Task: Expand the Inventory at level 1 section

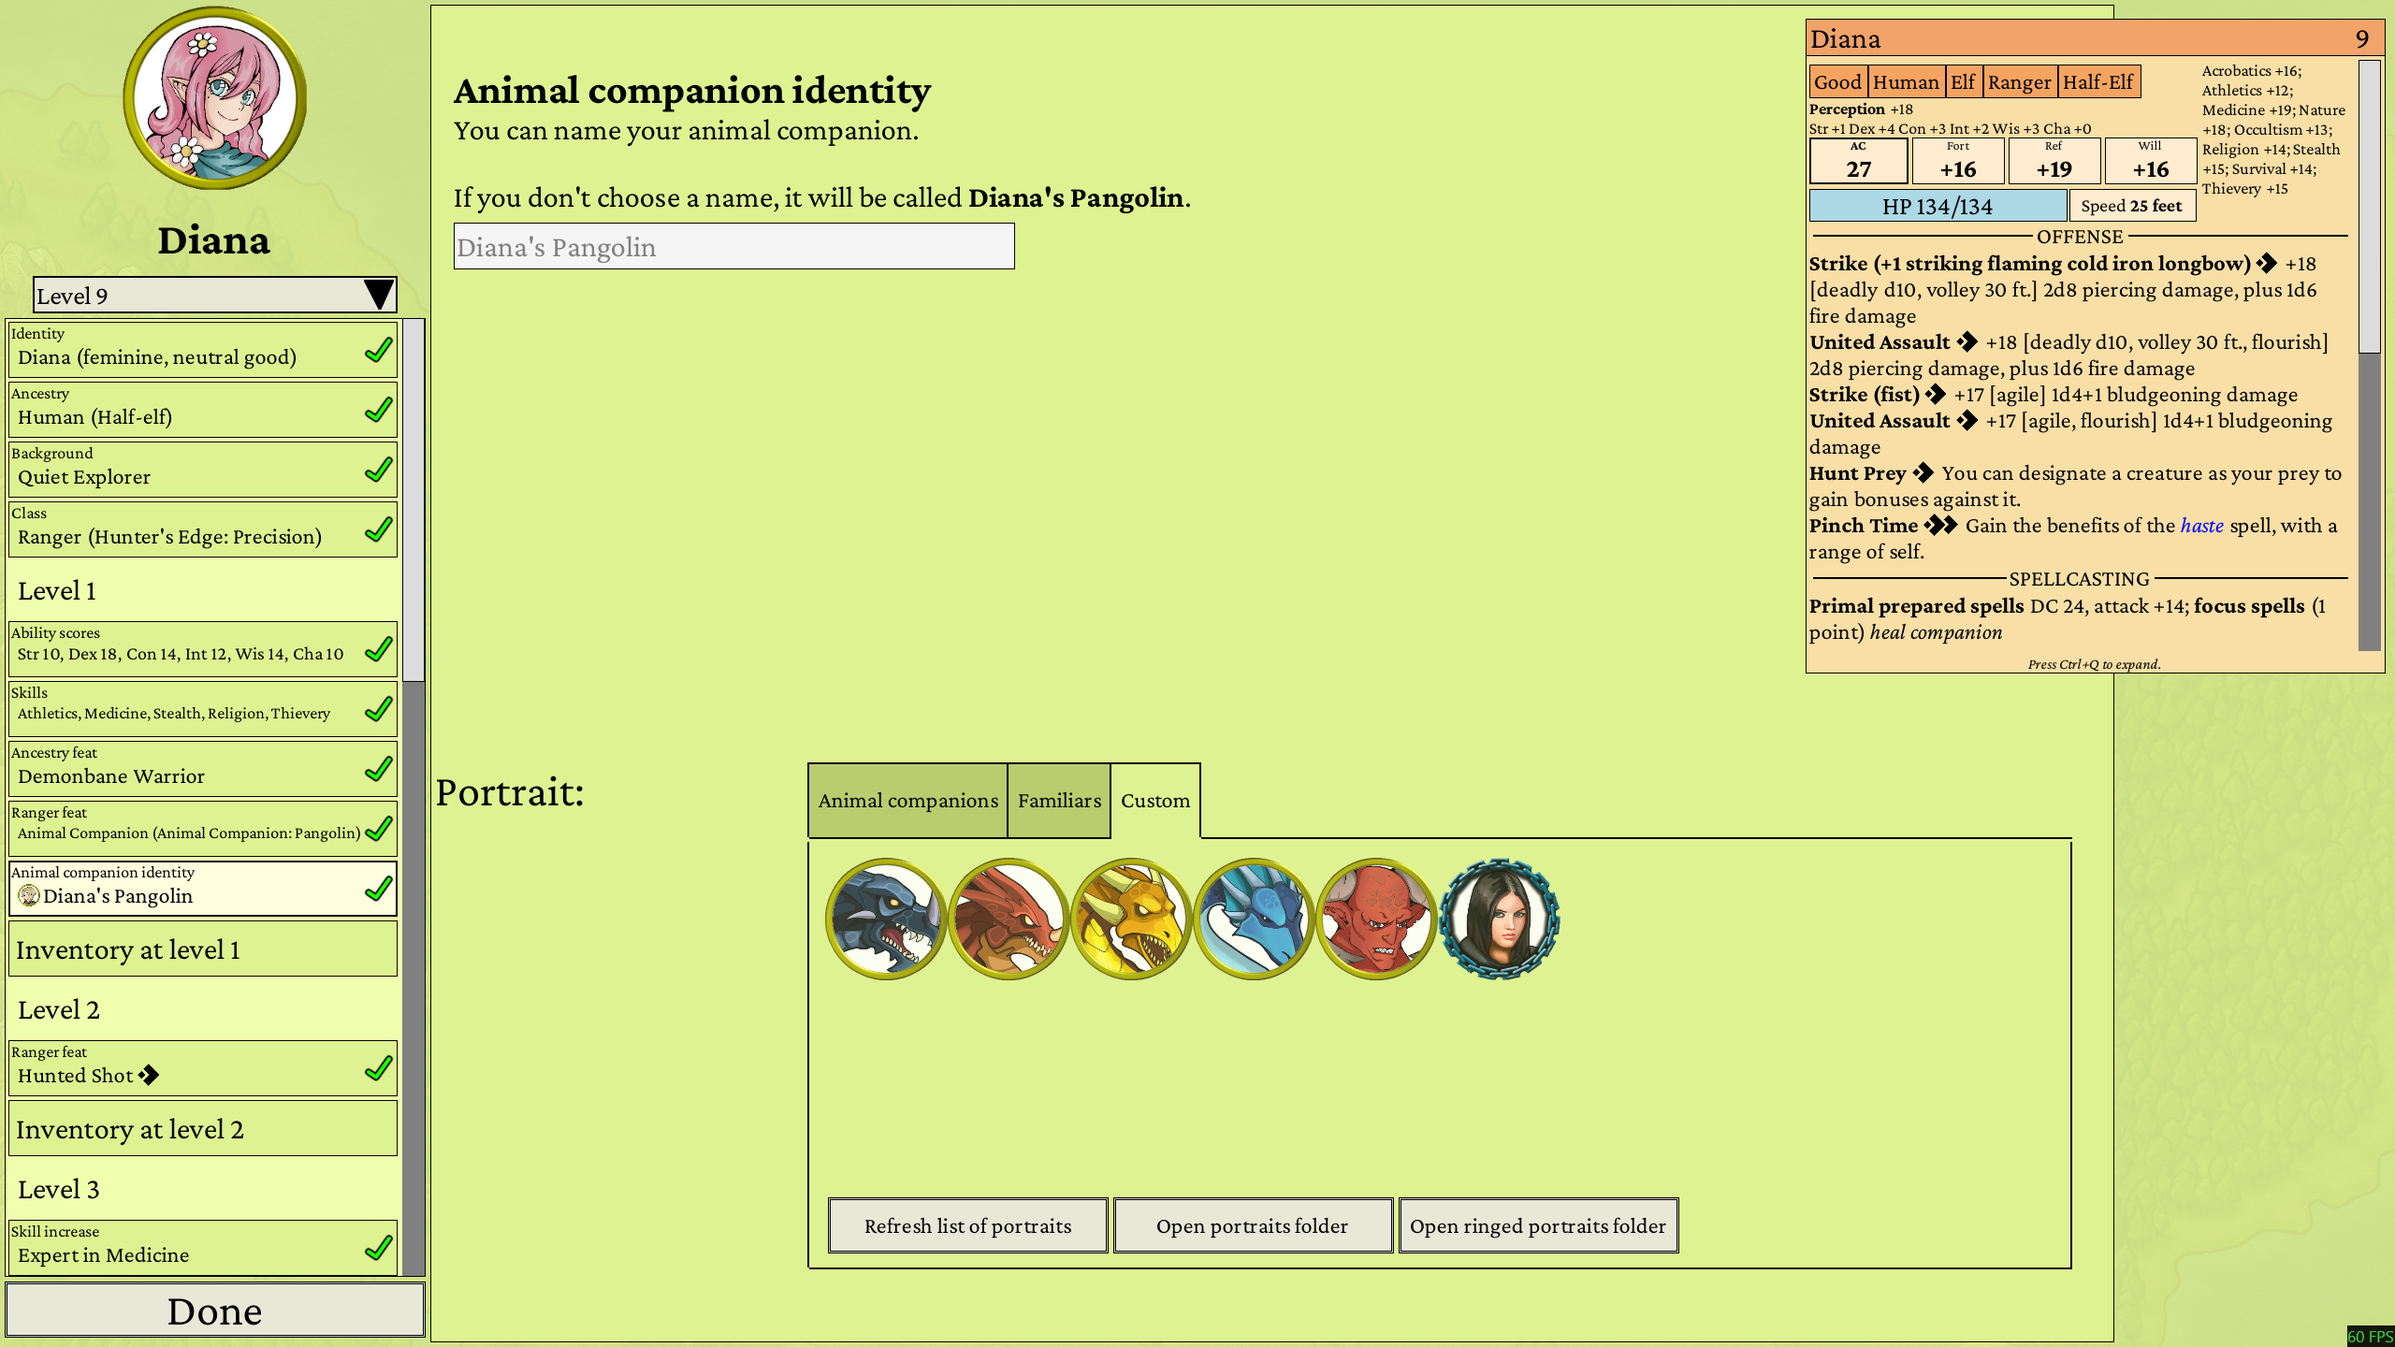Action: [x=203, y=949]
